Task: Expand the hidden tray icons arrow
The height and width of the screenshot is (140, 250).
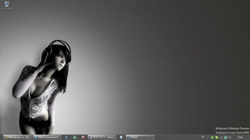Action: tap(208, 137)
